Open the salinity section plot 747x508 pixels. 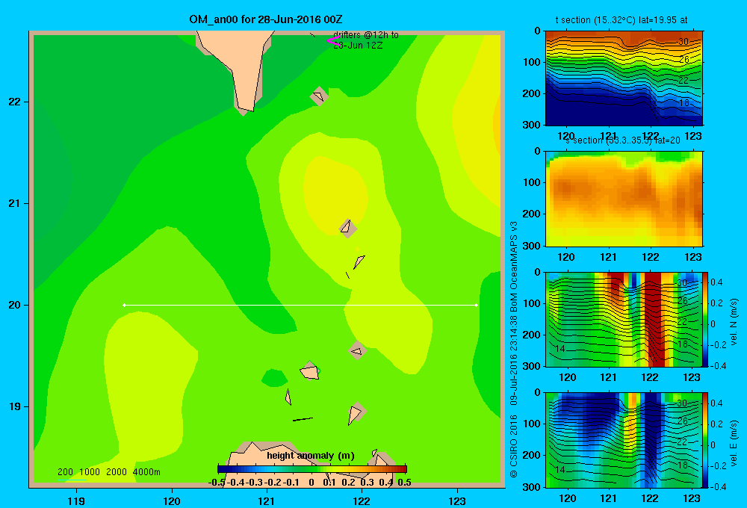pos(624,199)
